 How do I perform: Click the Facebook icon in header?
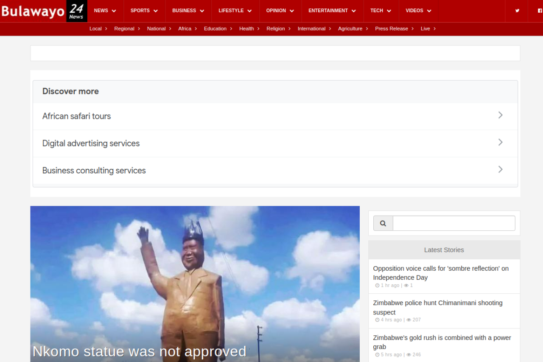click(540, 11)
